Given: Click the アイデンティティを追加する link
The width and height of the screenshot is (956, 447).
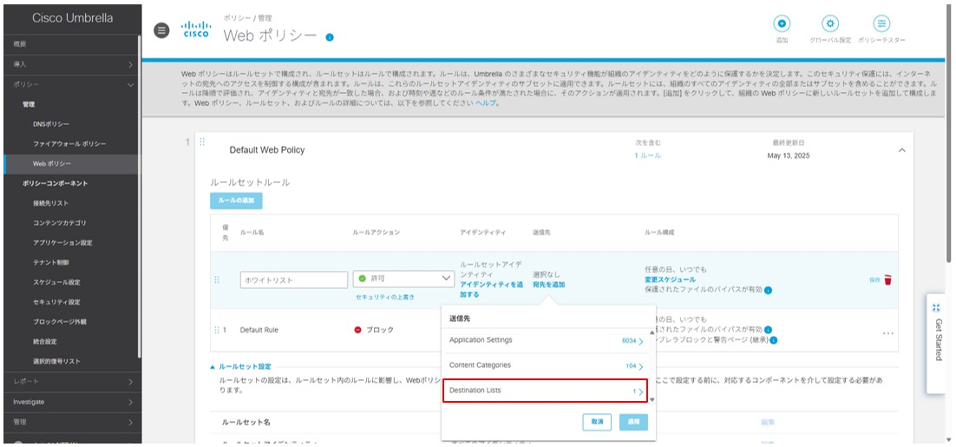Looking at the screenshot, I should (x=491, y=290).
